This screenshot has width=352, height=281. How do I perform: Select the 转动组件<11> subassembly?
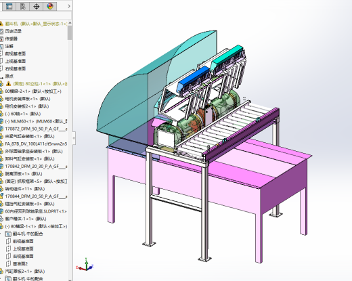coord(25,189)
